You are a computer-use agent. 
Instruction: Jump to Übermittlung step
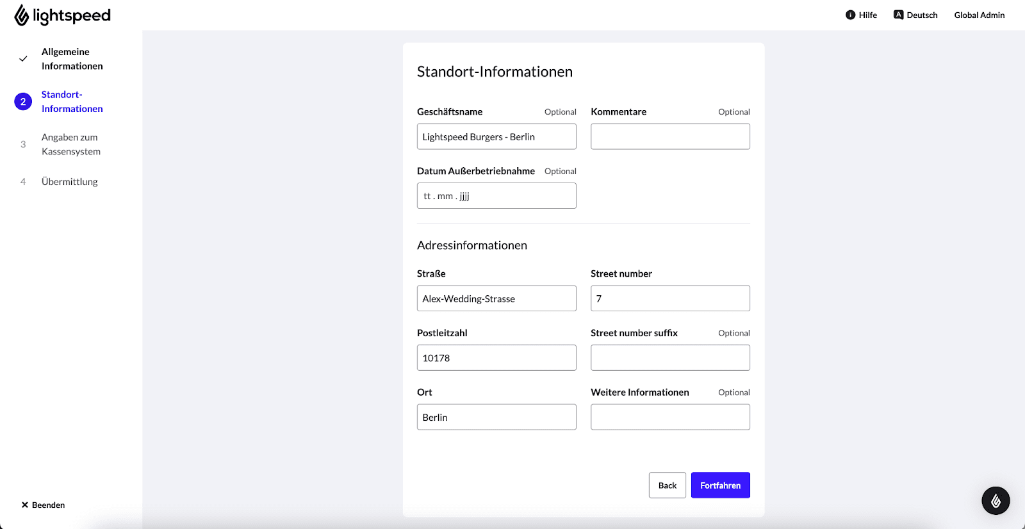tap(69, 182)
